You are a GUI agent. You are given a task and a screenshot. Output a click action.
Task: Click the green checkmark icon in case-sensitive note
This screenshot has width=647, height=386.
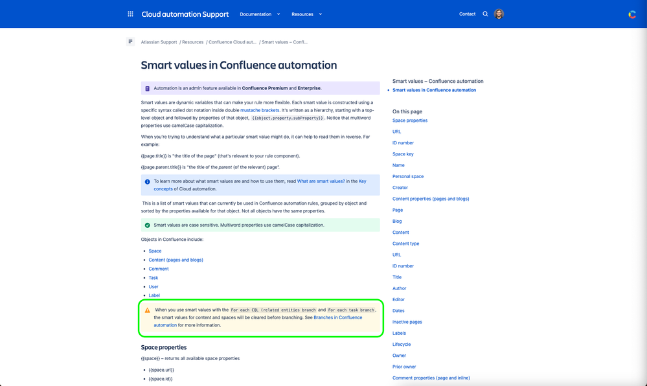147,225
